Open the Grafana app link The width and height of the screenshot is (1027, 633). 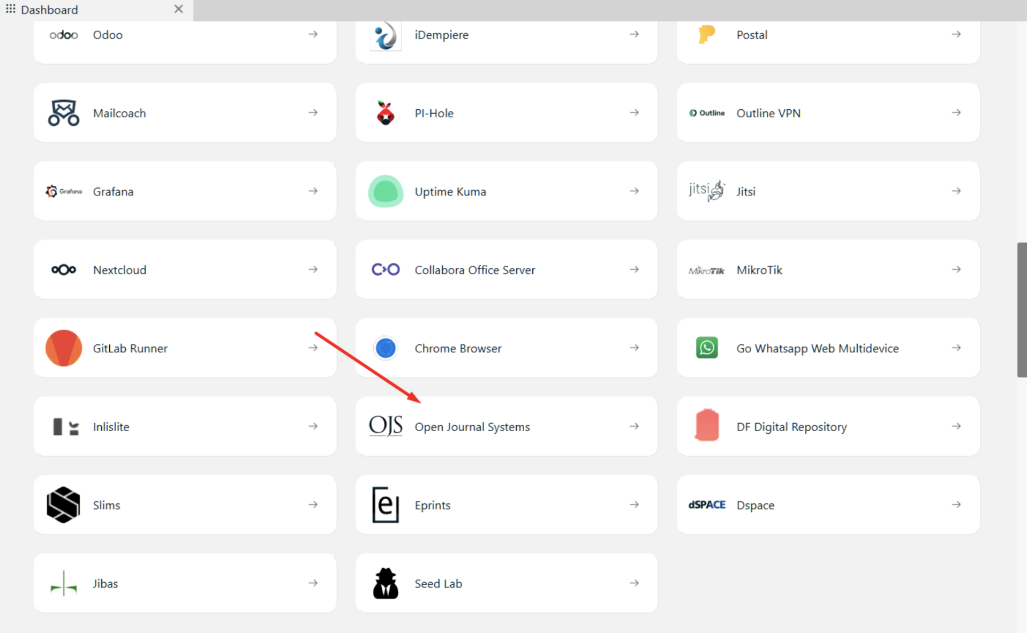pyautogui.click(x=185, y=191)
